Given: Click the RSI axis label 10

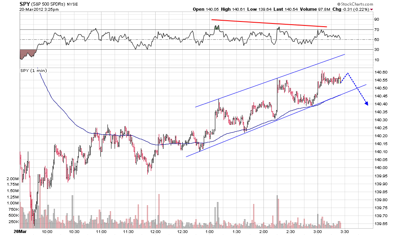Looking at the screenshot, I should point(376,60).
